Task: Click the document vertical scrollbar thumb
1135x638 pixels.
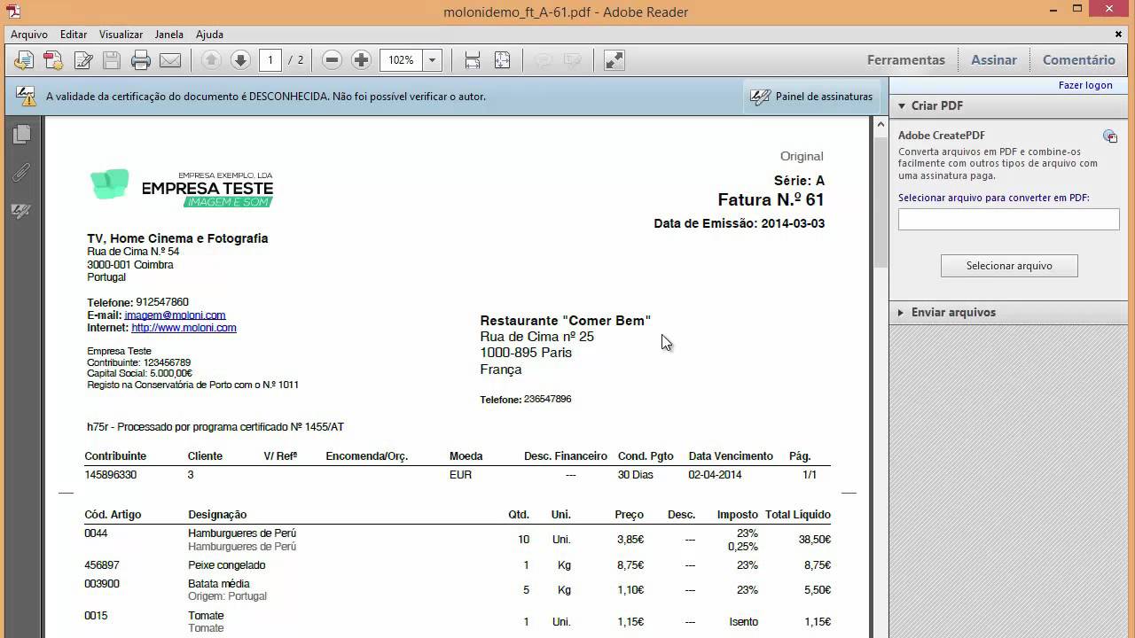Action: [x=881, y=202]
